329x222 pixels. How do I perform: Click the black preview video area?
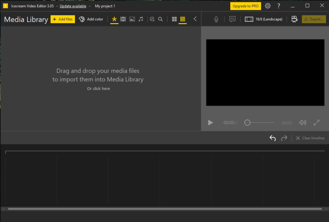[265, 72]
